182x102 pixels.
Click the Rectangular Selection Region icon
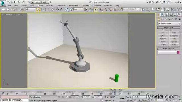[x=47, y=10]
